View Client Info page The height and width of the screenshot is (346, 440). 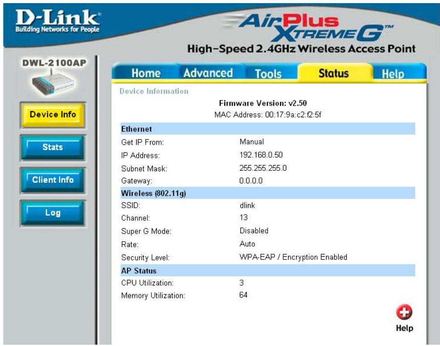[x=53, y=180]
